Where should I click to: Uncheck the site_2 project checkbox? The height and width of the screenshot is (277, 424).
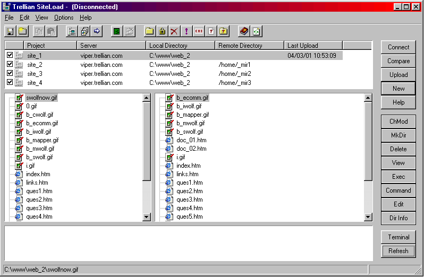click(x=10, y=64)
